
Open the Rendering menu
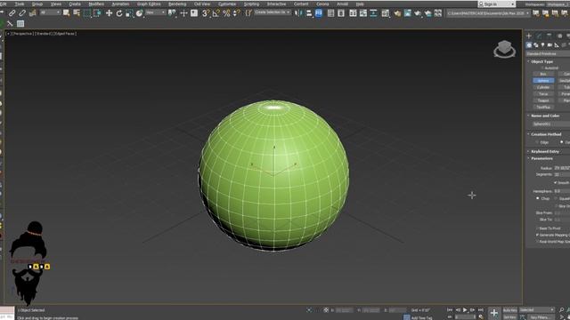pyautogui.click(x=177, y=4)
